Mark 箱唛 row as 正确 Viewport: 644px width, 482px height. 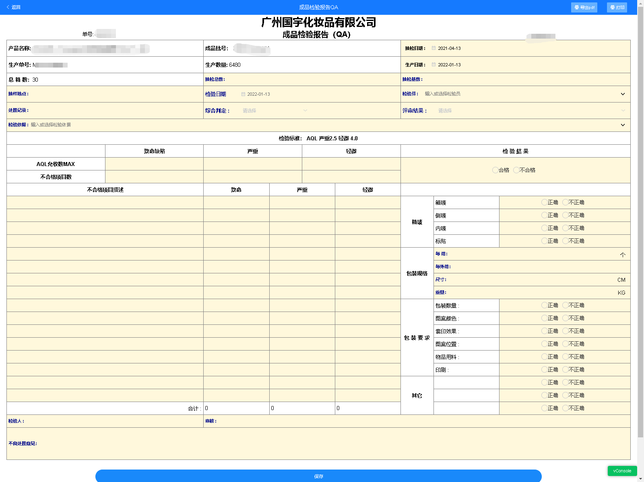click(x=545, y=202)
